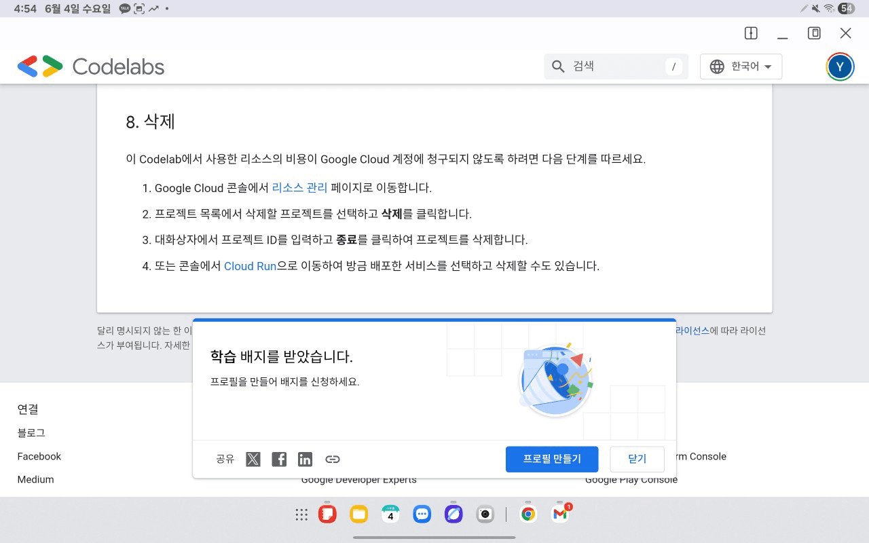Open the calendar app in dock
The width and height of the screenshot is (869, 543).
[390, 514]
